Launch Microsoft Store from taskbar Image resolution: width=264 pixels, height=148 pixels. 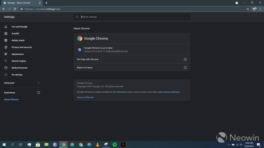(38, 145)
